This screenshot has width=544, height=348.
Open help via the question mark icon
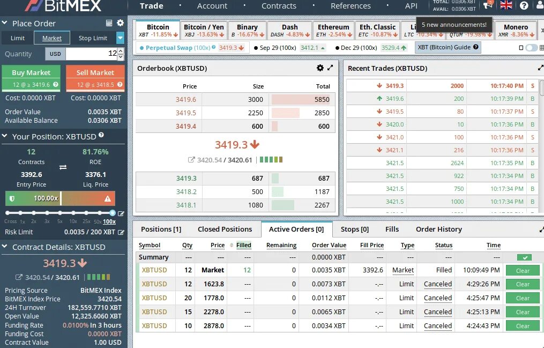pos(524,6)
